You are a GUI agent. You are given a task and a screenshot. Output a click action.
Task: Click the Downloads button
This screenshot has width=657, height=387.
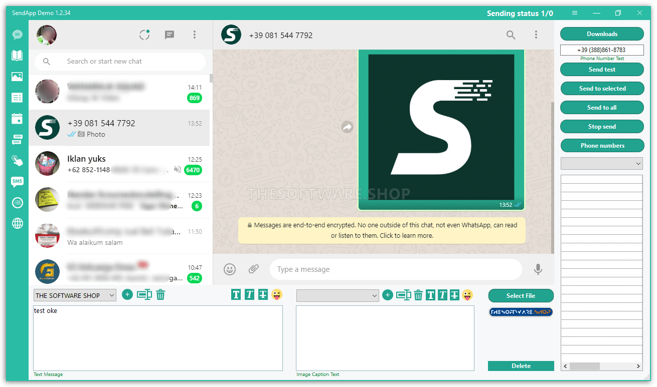coord(602,34)
